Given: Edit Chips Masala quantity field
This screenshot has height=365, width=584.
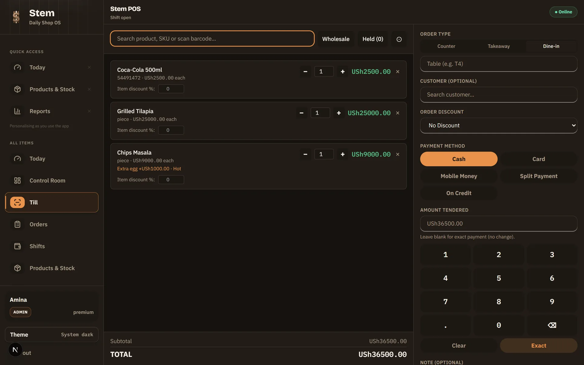Looking at the screenshot, I should 324,154.
